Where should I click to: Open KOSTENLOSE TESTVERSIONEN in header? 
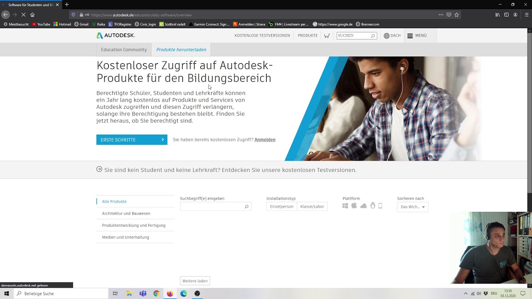(262, 36)
